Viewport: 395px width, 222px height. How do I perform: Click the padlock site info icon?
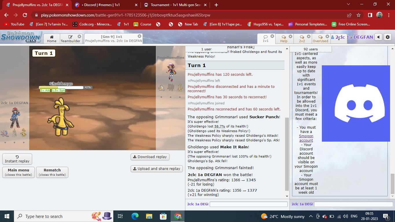pos(36,15)
